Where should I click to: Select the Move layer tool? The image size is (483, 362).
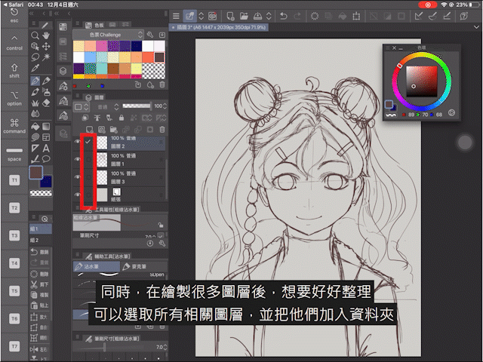[x=46, y=47]
